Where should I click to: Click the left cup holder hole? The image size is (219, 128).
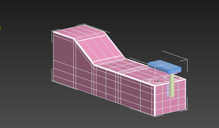tap(153, 81)
